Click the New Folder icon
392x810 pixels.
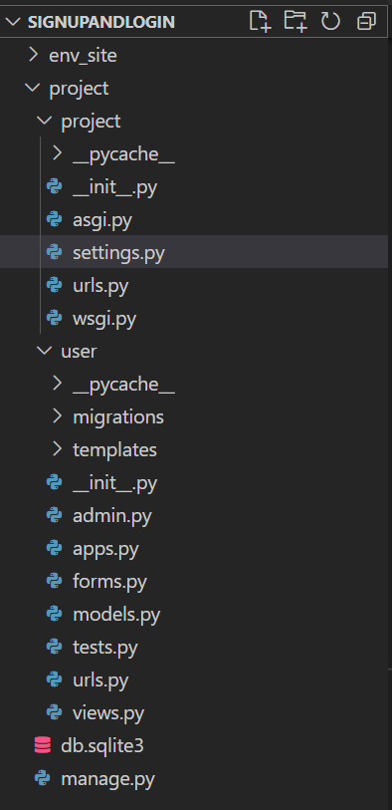(x=295, y=21)
